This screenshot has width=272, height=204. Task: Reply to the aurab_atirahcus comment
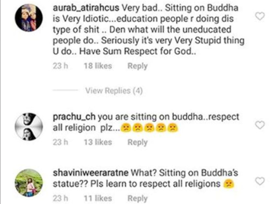pyautogui.click(x=137, y=66)
